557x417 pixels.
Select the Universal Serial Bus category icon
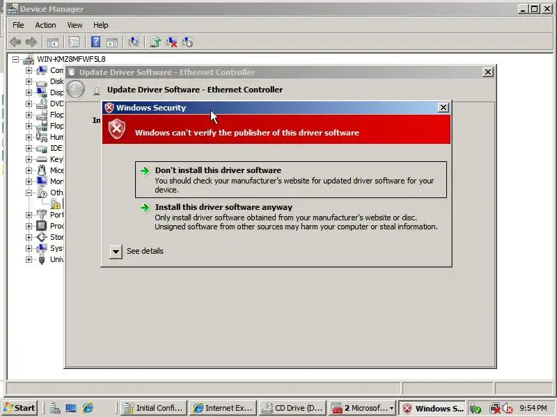(x=42, y=259)
